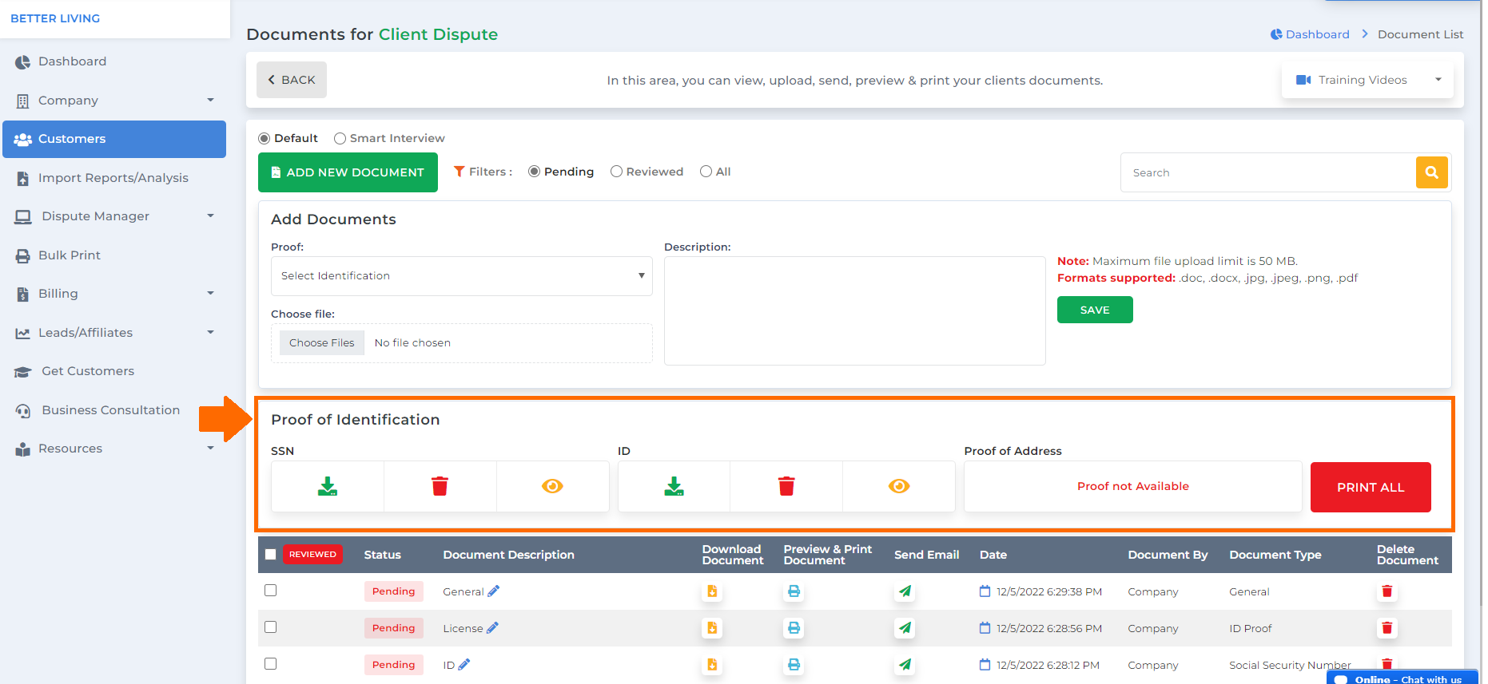Filter documents by Reviewed
This screenshot has width=1488, height=684.
pos(616,172)
